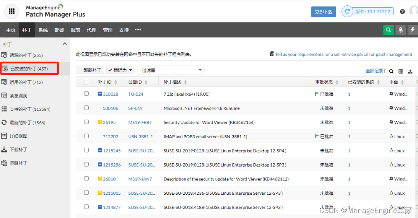Collapse the 补丁 sidebar section chevron

[x=65, y=44]
